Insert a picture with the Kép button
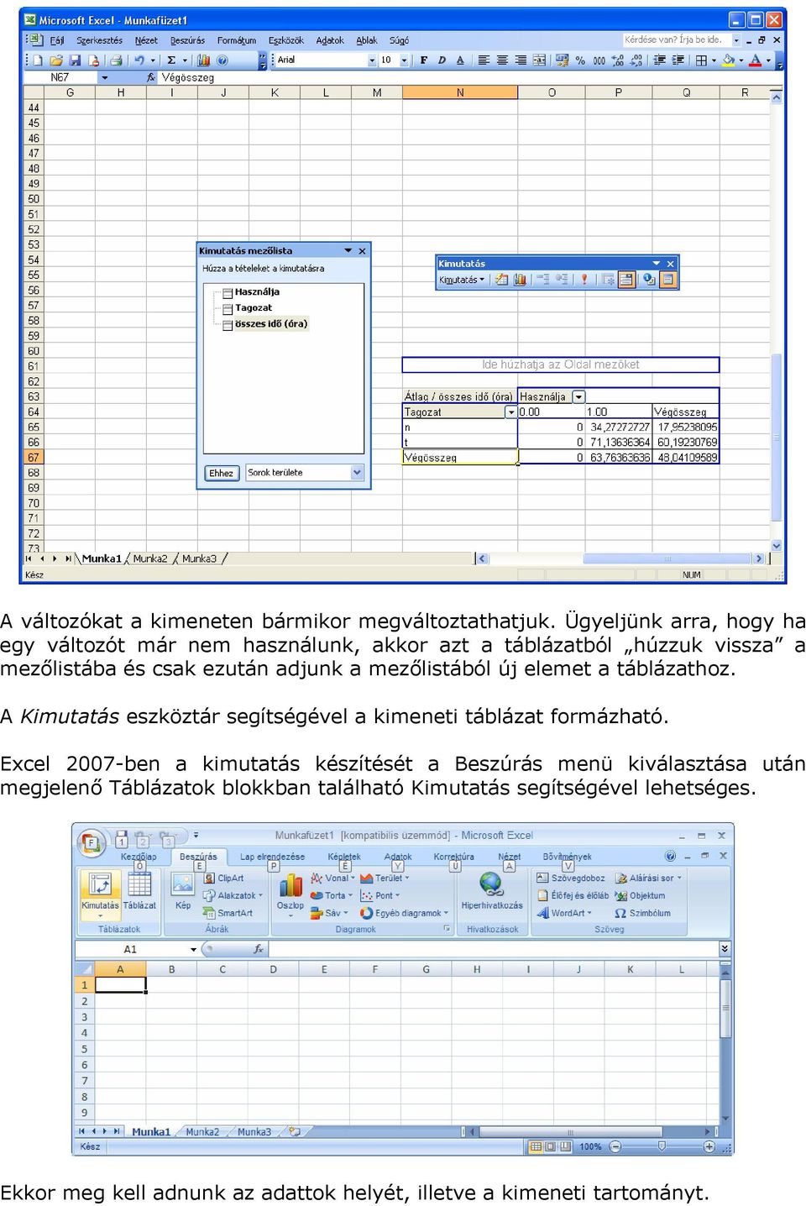This screenshot has height=1206, width=806. tap(183, 891)
